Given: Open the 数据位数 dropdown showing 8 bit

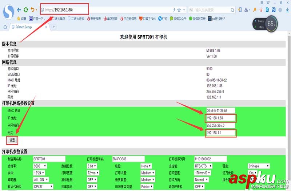Looking at the screenshot, I should [92, 166].
